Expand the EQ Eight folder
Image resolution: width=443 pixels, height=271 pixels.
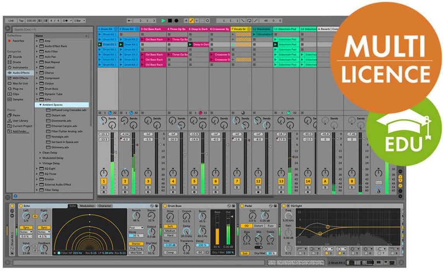click(37, 169)
